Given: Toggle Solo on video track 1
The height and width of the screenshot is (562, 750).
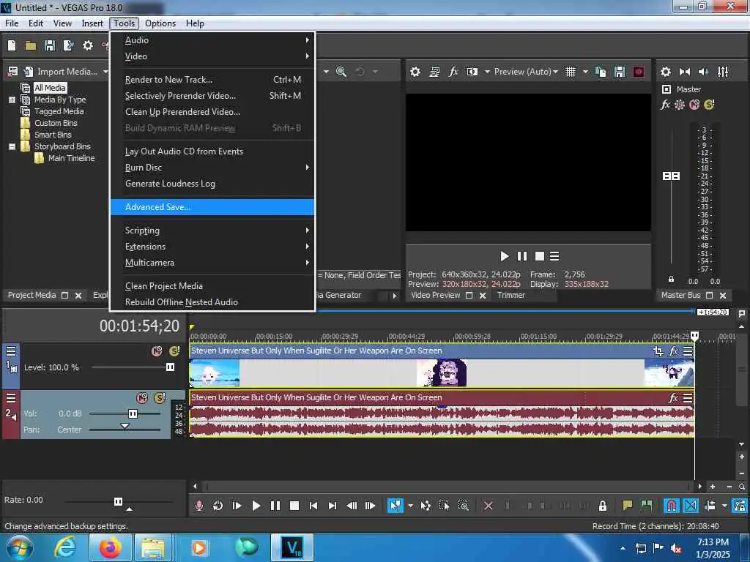Looking at the screenshot, I should [174, 351].
